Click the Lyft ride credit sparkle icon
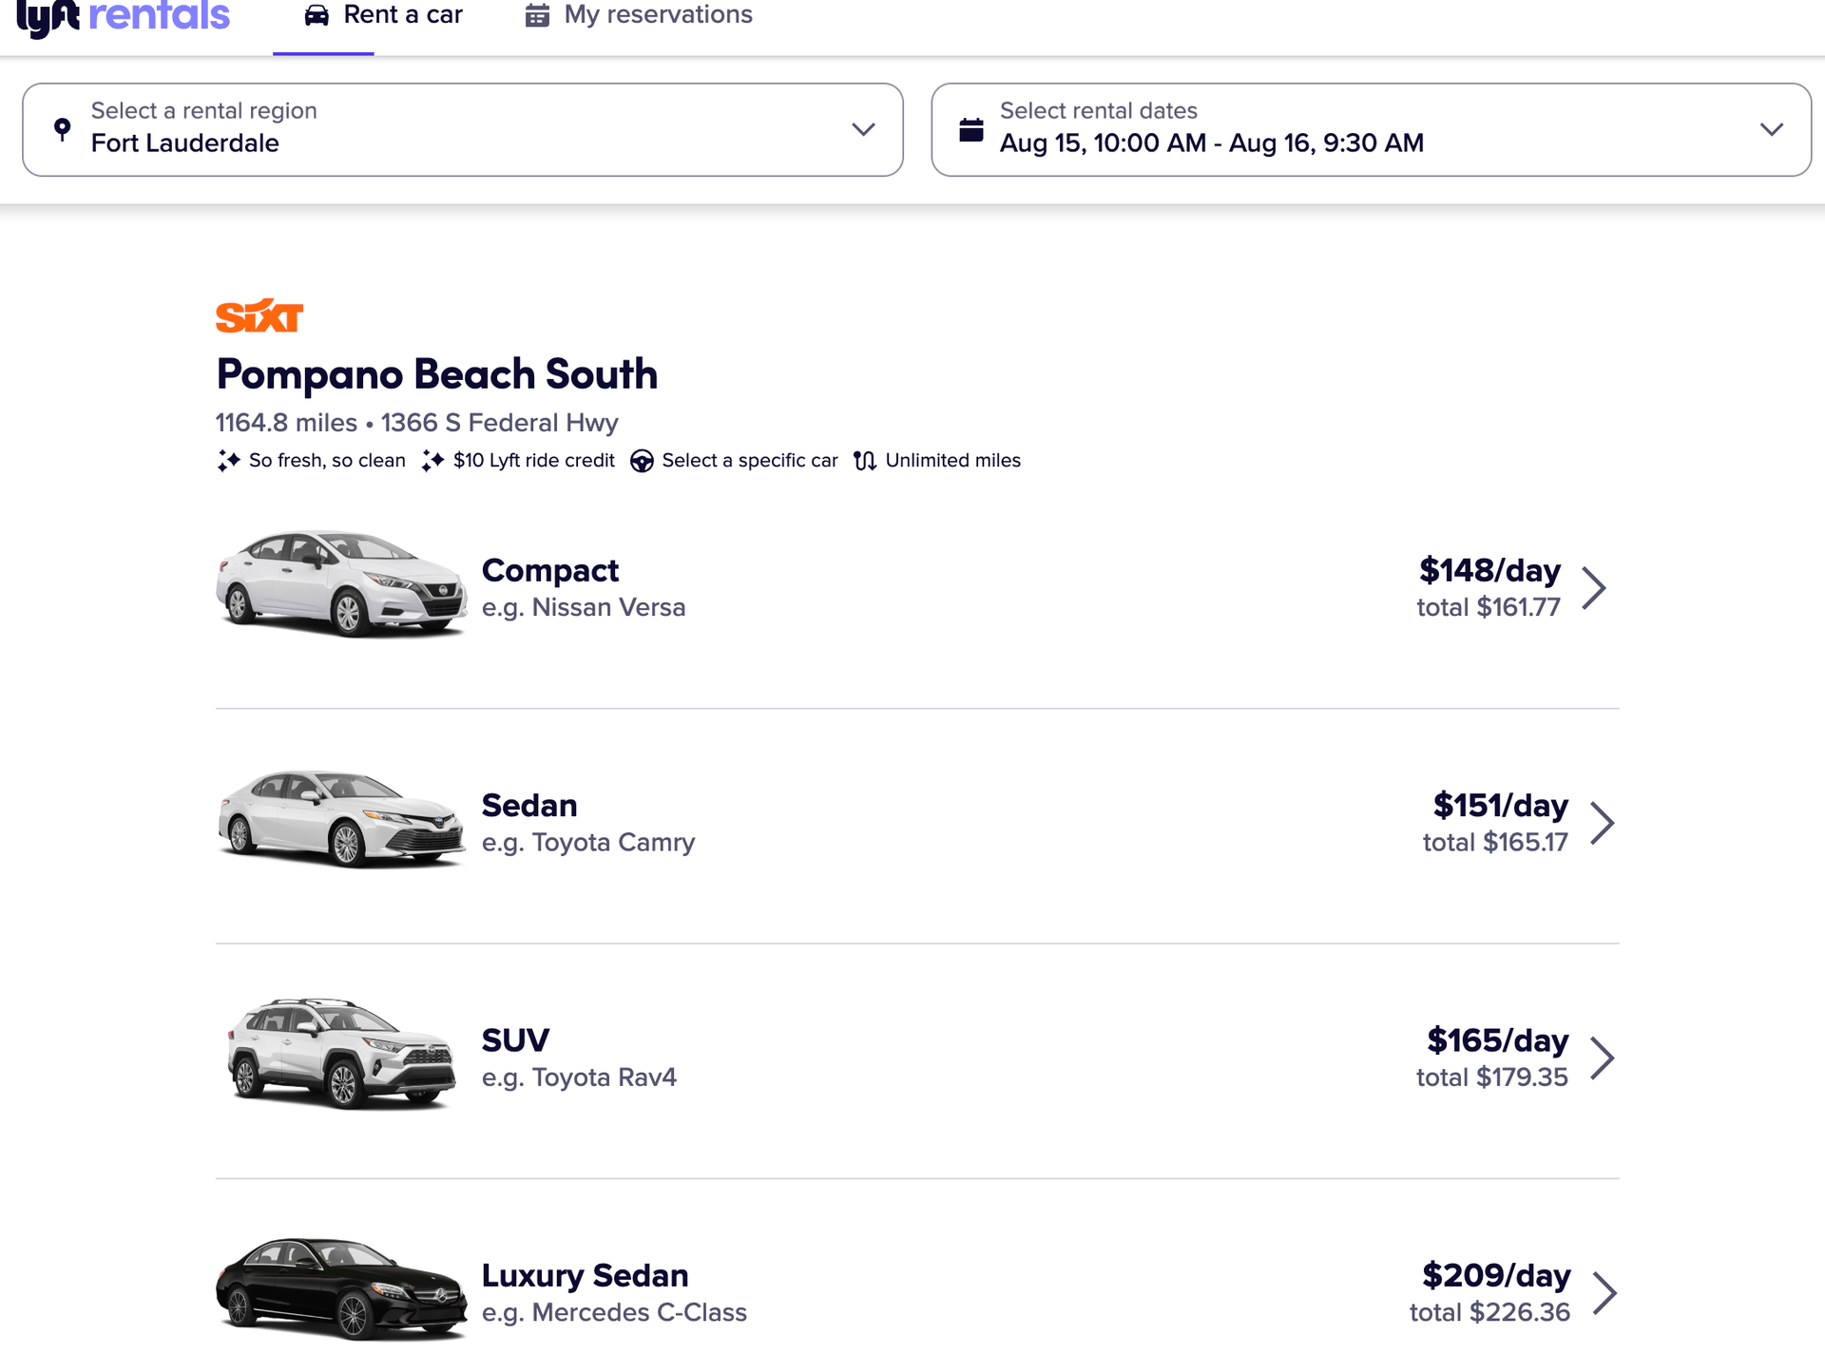Screen dimensions: 1825x1353 (x=433, y=459)
